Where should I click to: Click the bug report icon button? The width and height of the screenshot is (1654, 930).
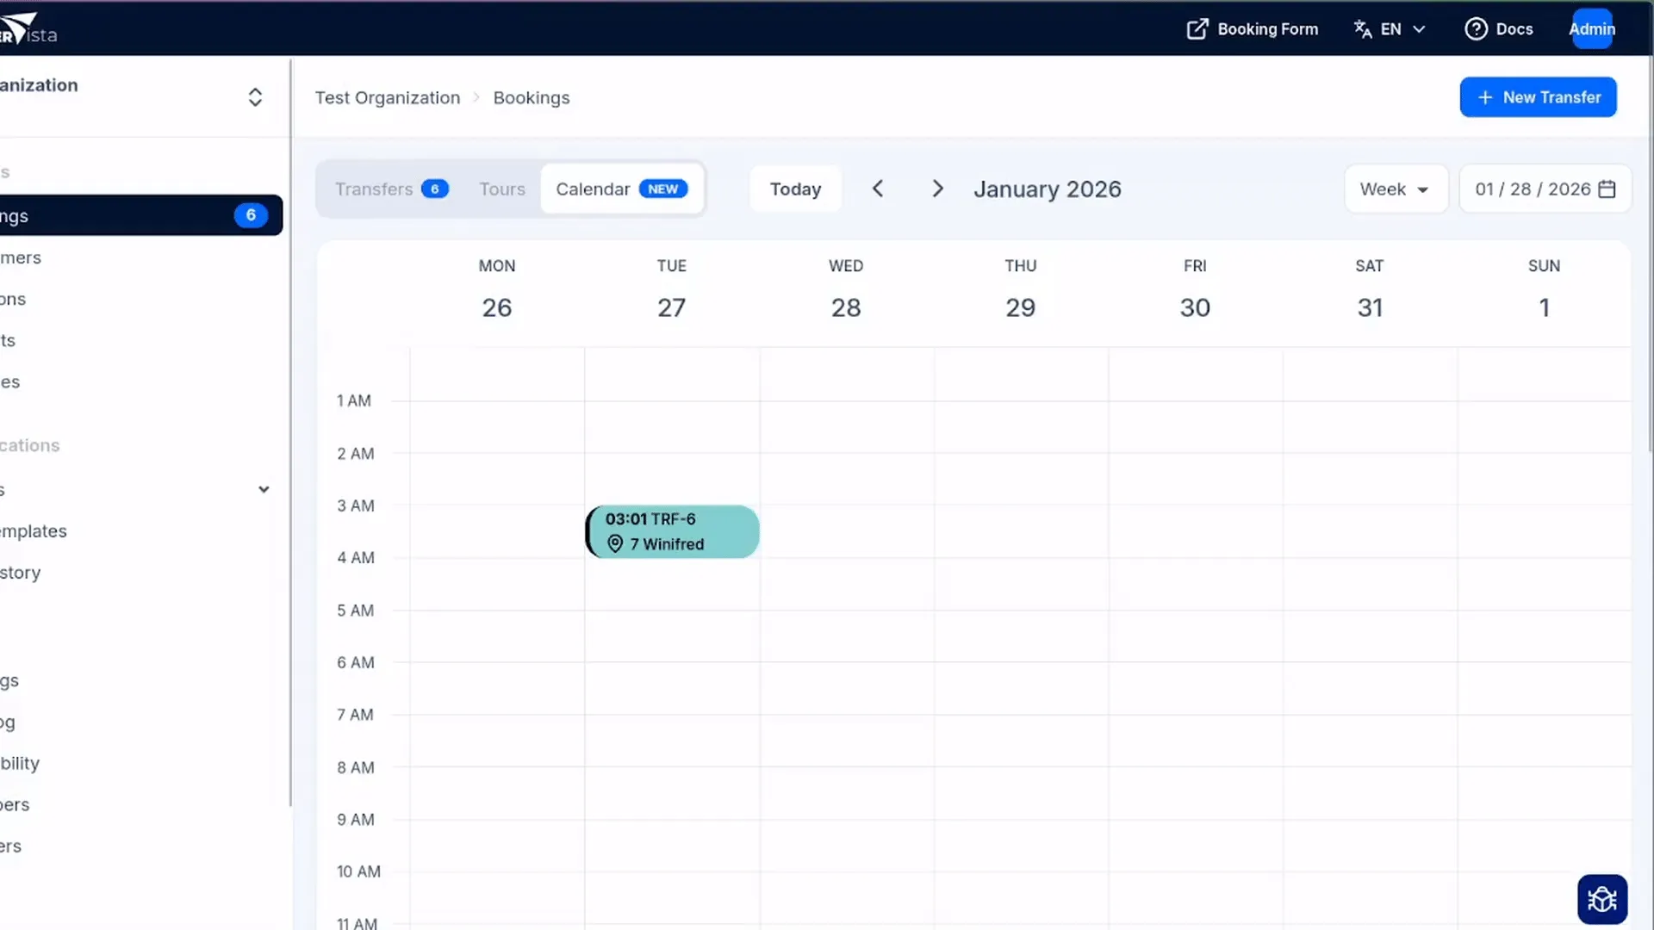[x=1601, y=899]
